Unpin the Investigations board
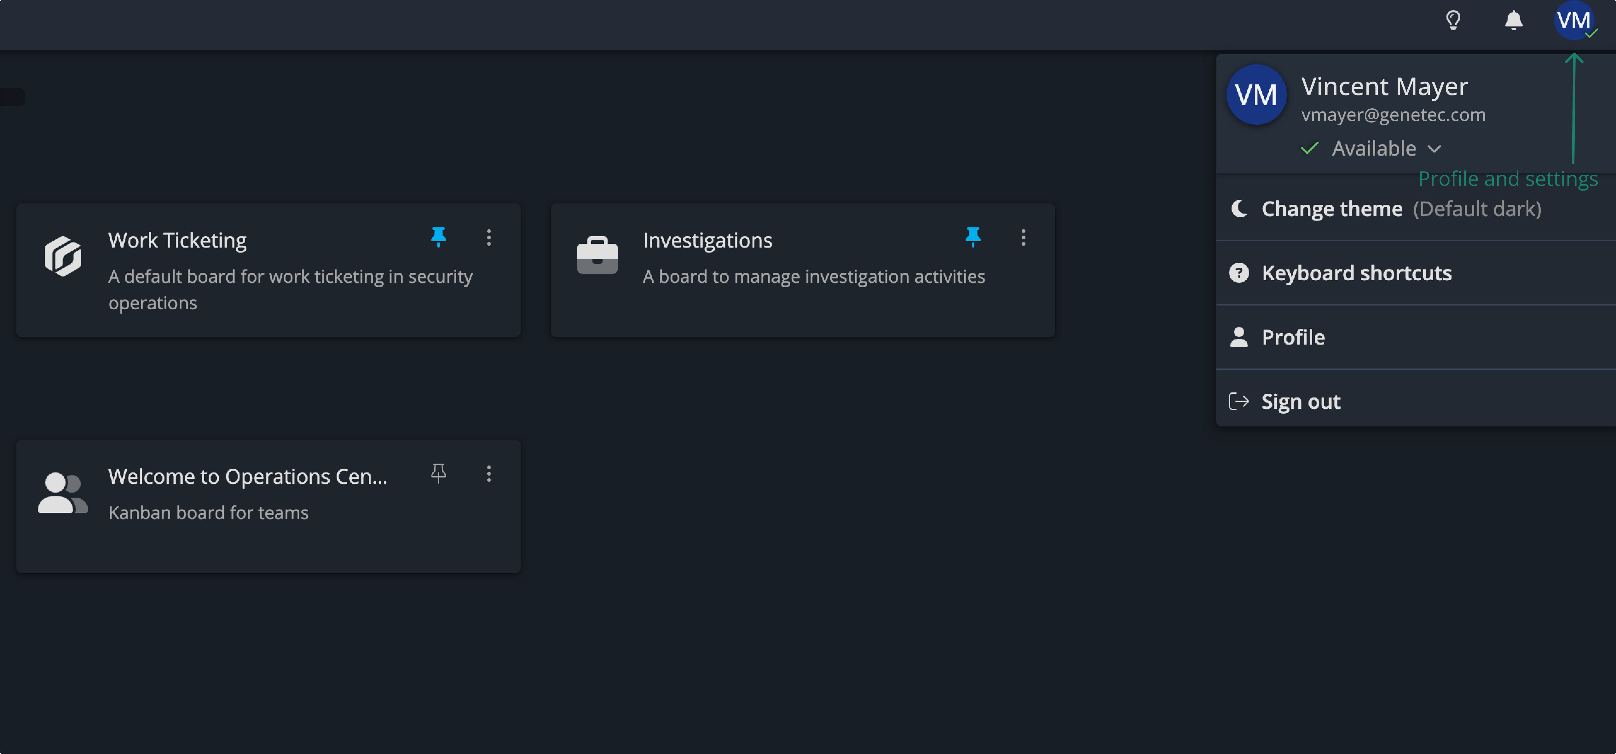The image size is (1616, 754). coord(972,237)
